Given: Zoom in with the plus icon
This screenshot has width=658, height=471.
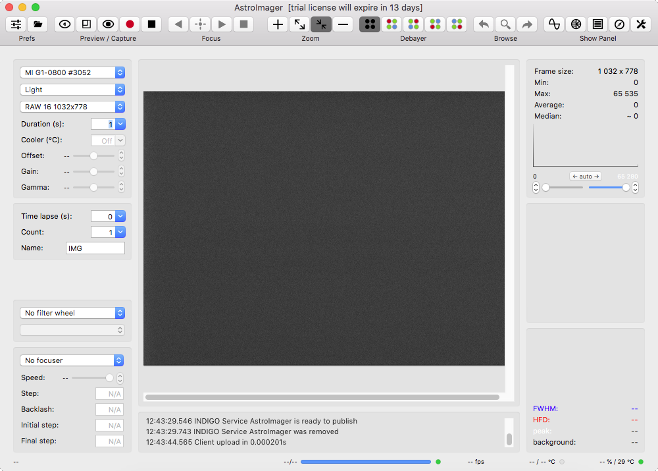Looking at the screenshot, I should [278, 24].
